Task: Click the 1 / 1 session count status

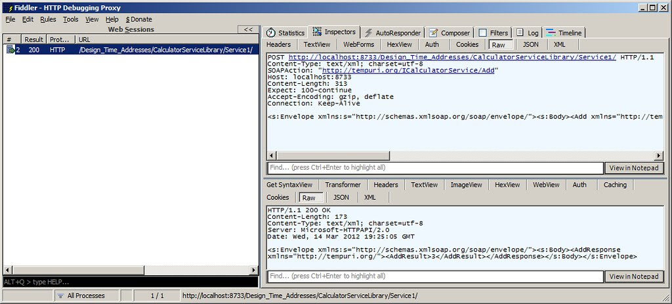Action: (157, 295)
